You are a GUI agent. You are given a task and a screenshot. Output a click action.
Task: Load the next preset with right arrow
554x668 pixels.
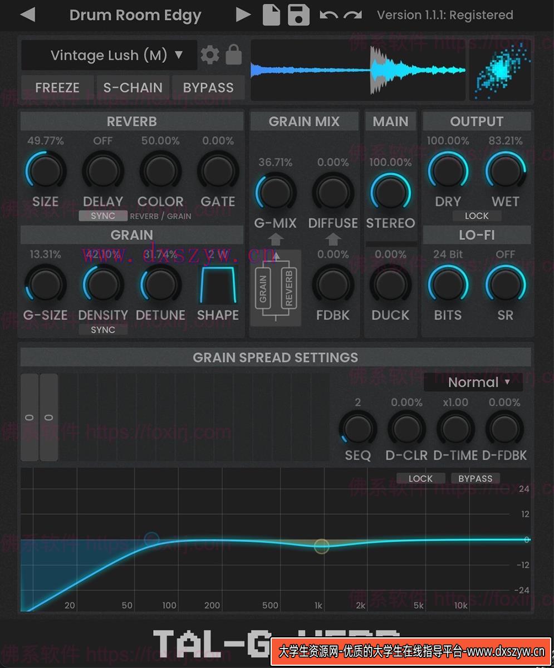[x=243, y=15]
